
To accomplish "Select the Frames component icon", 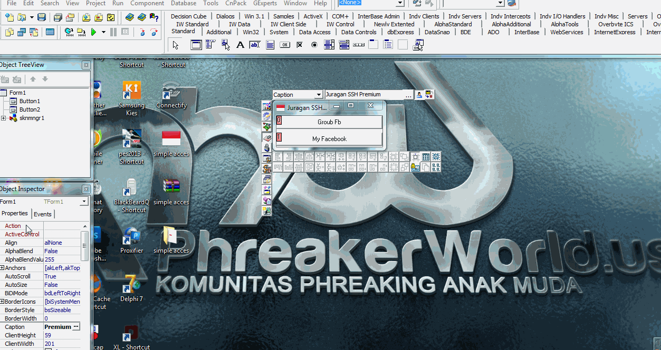I will click(196, 45).
